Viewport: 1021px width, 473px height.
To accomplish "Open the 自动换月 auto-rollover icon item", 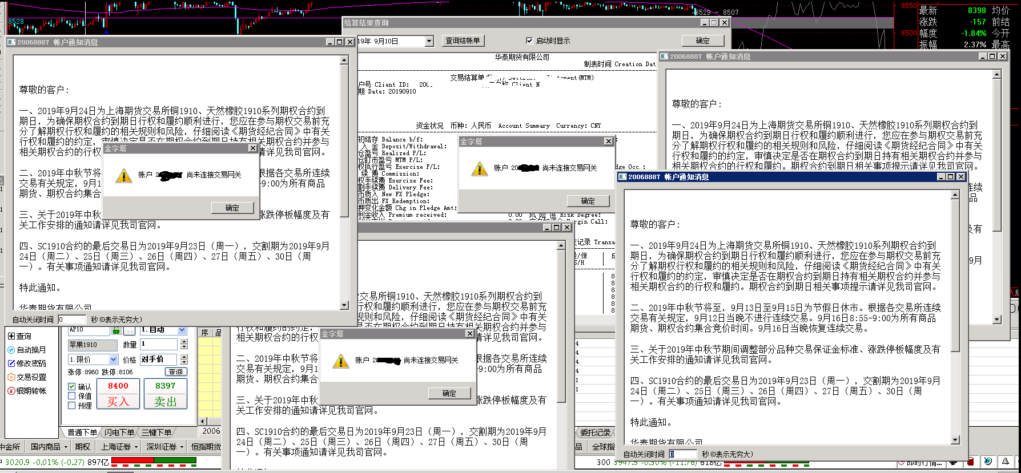I will point(26,350).
